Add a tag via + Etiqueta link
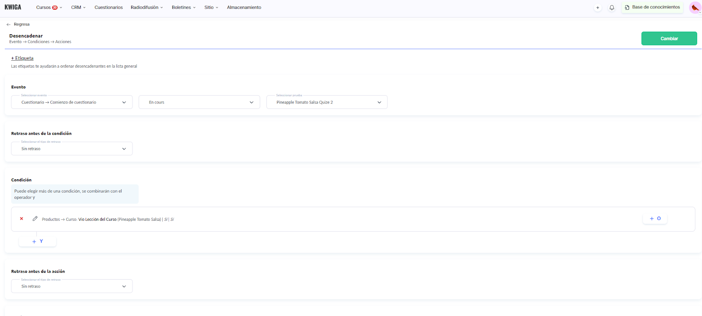Screen dimensions: 702x316 [22, 58]
